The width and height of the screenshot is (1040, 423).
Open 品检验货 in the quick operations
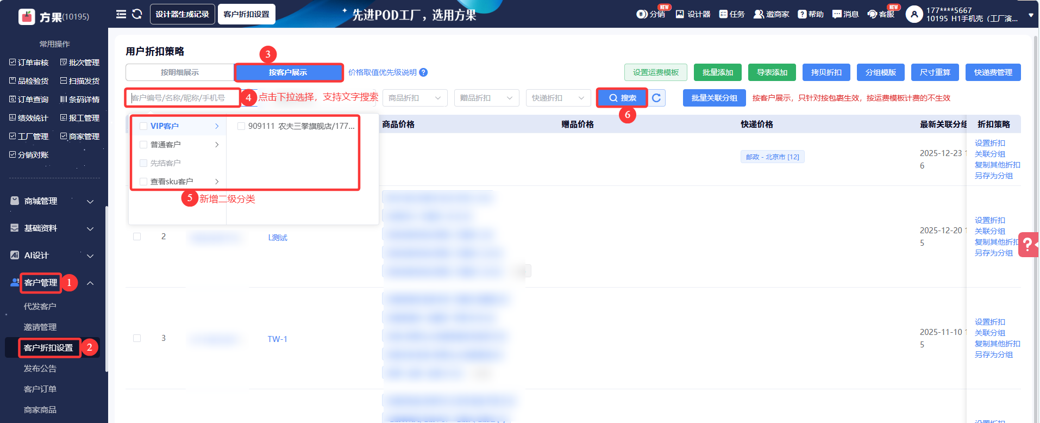(29, 81)
